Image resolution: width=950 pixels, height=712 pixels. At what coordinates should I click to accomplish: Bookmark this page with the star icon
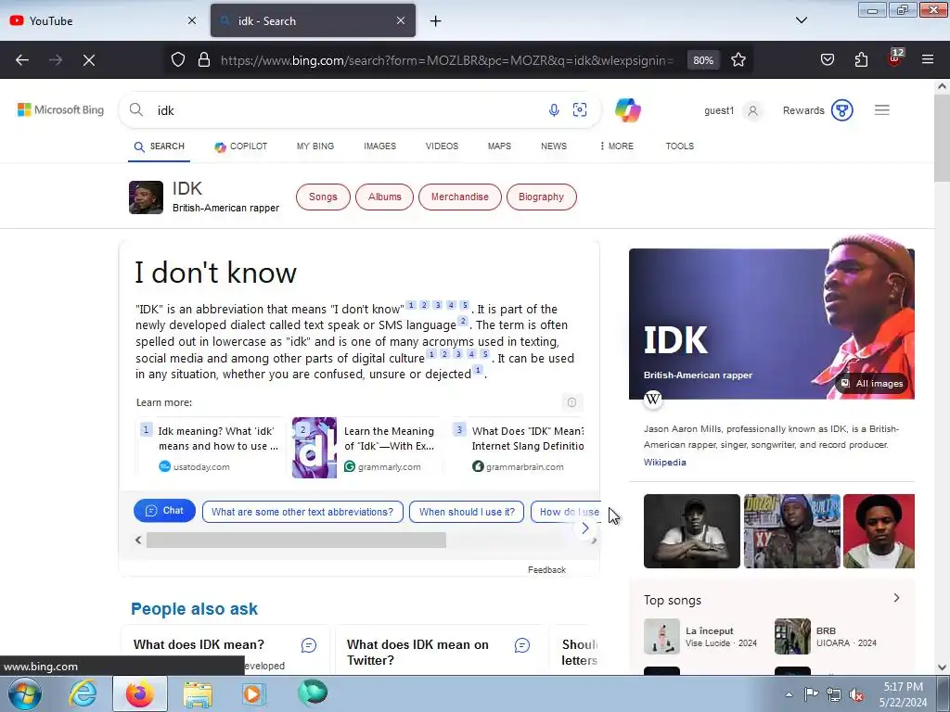coord(738,60)
